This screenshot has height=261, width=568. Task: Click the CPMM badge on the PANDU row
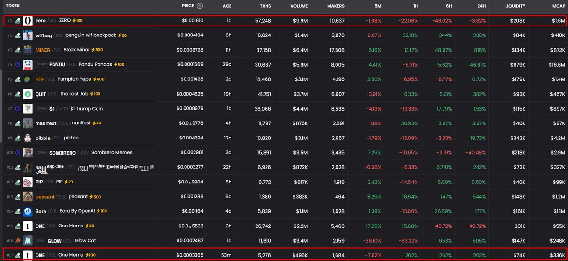click(42, 65)
